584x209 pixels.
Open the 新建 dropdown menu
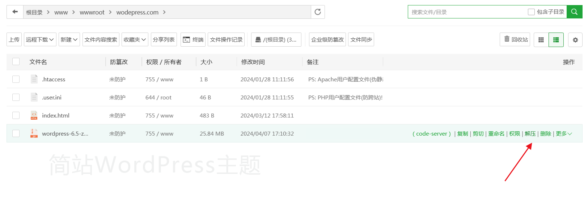coord(69,39)
